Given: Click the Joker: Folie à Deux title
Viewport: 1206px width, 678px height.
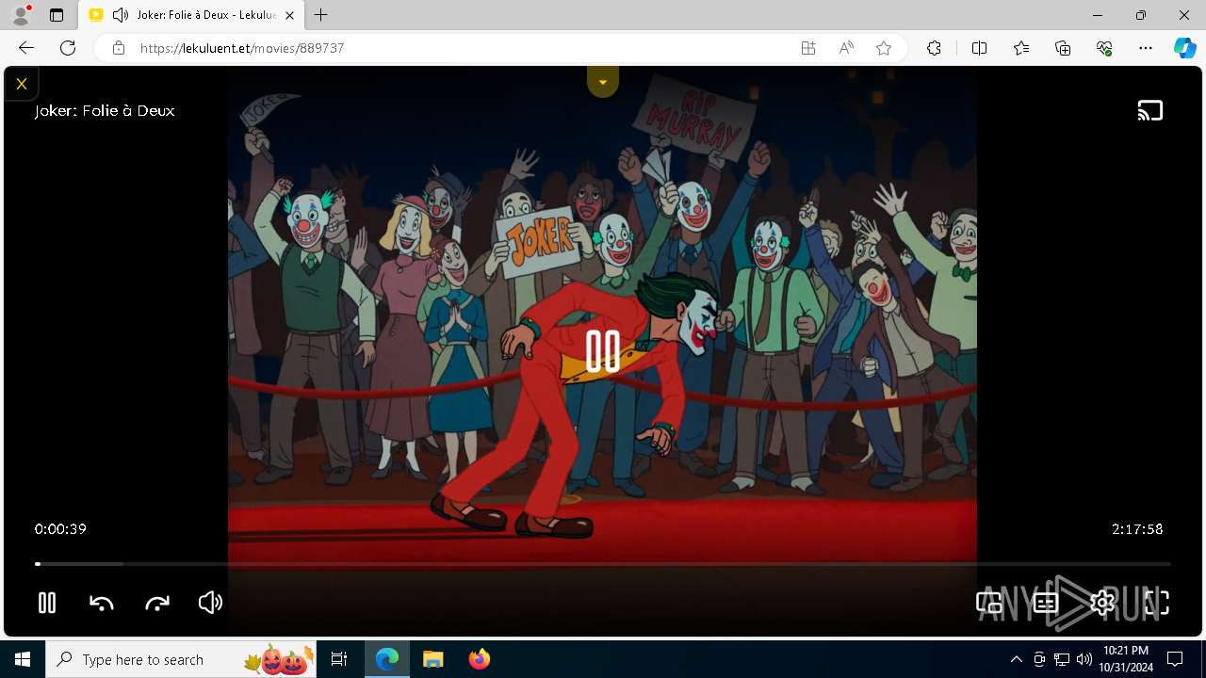Looking at the screenshot, I should coord(105,111).
